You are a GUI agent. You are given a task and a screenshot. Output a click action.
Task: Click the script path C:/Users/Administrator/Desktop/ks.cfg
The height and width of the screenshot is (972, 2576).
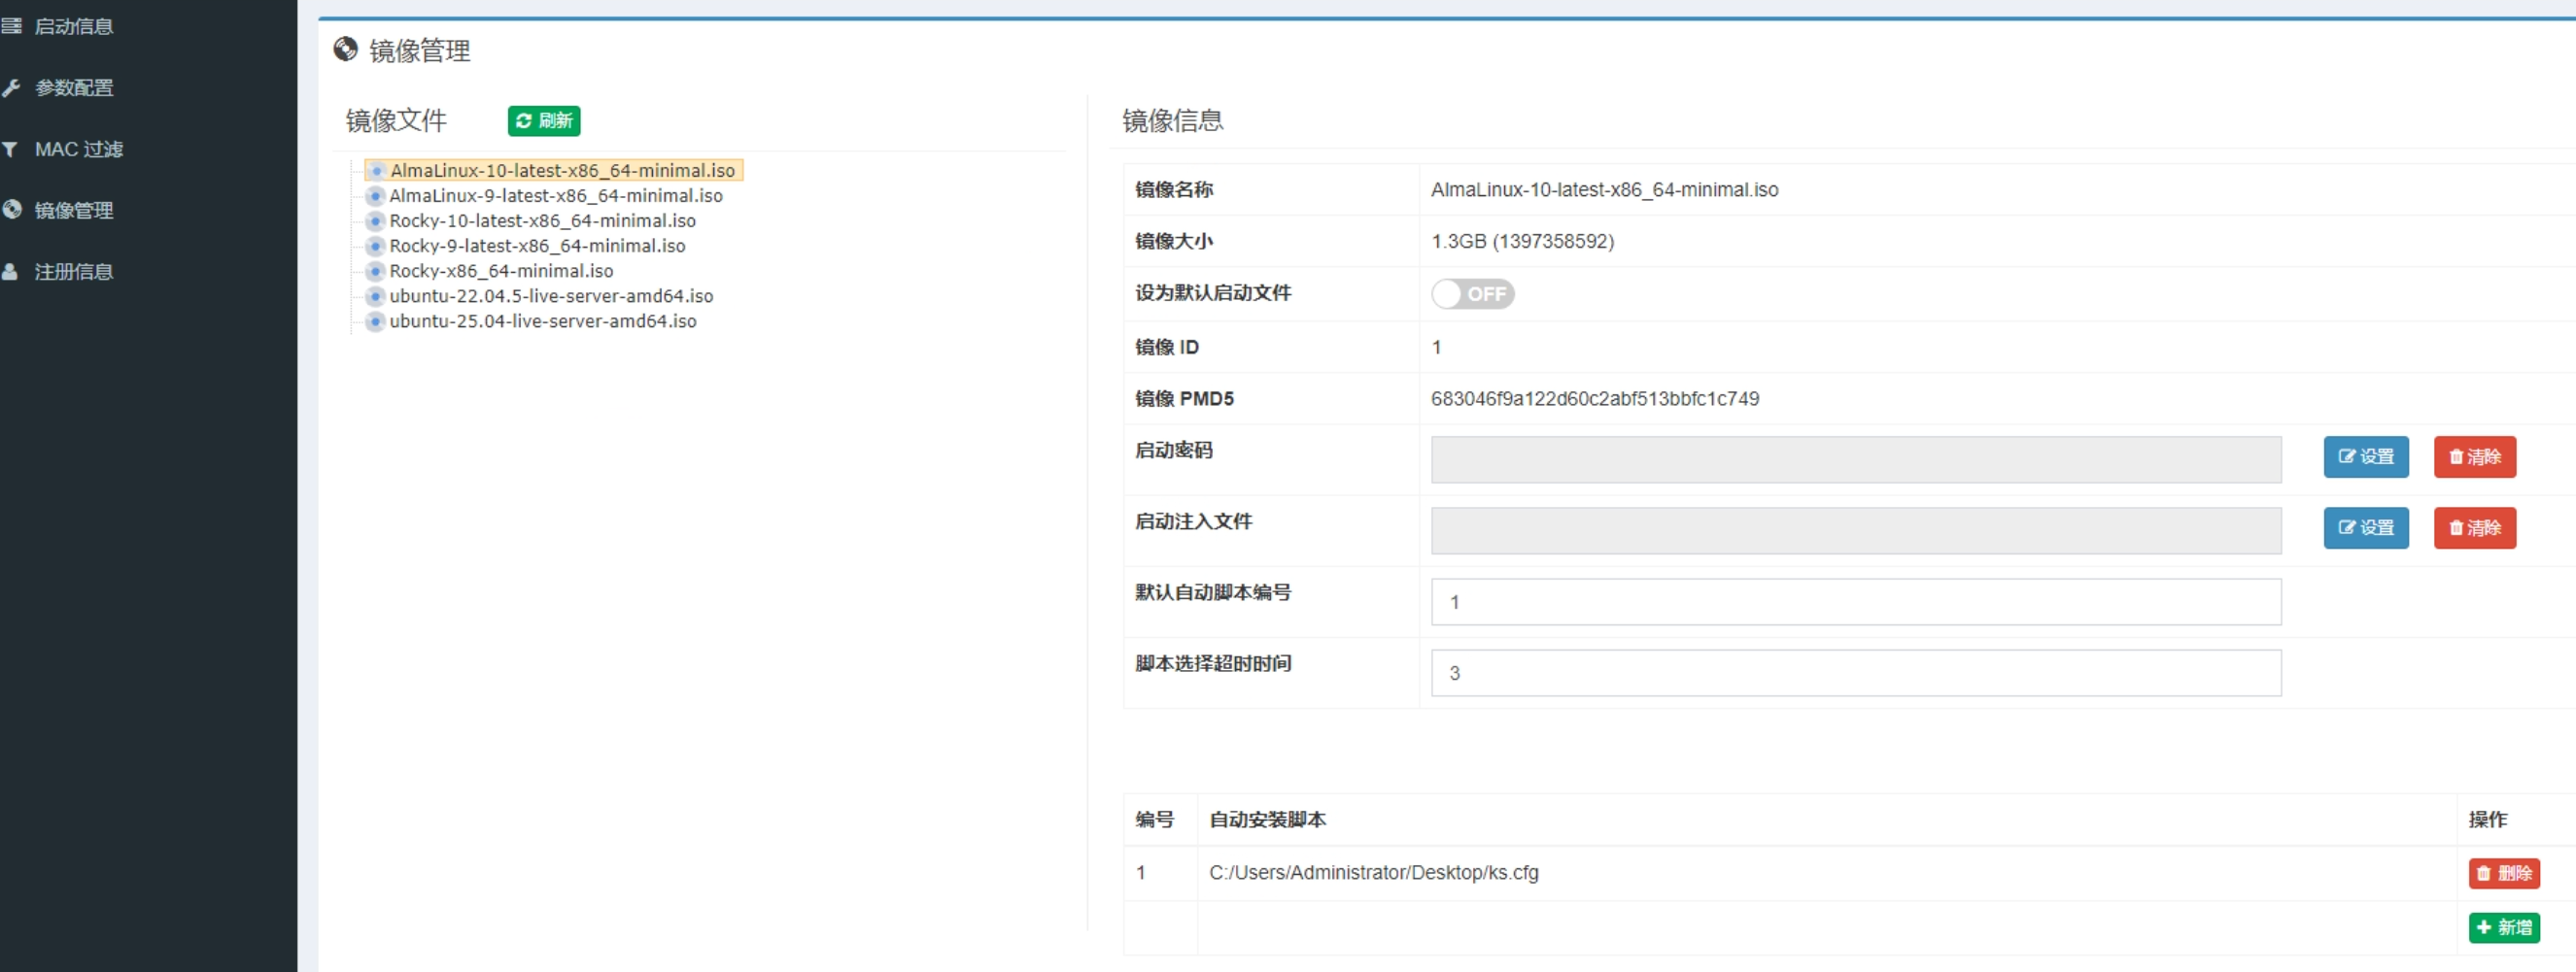pyautogui.click(x=1374, y=873)
